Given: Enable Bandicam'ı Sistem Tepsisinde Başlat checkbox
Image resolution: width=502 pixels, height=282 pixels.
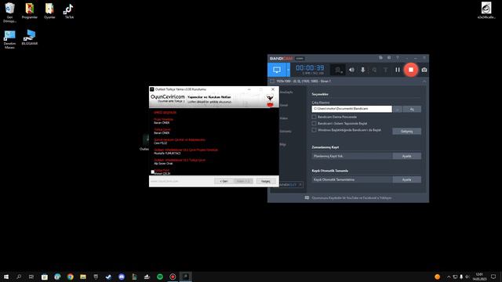Looking at the screenshot, I should click(314, 124).
